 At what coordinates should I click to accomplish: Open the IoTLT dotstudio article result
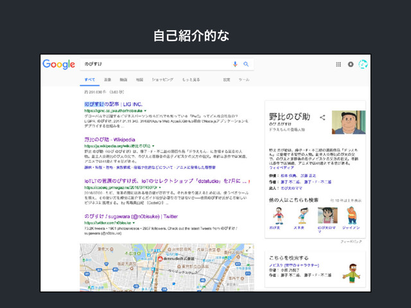[x=165, y=181]
